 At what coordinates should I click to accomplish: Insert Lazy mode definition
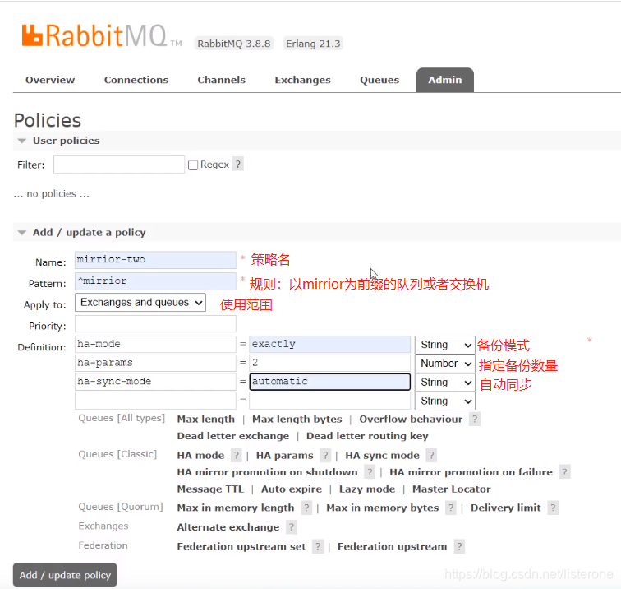(367, 489)
